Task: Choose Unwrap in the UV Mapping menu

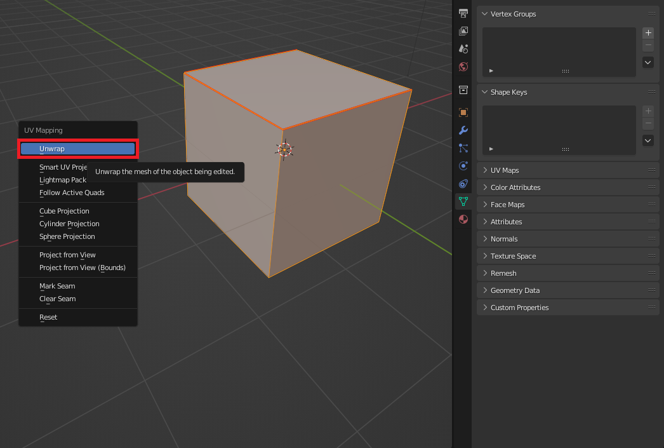Action: coord(77,149)
